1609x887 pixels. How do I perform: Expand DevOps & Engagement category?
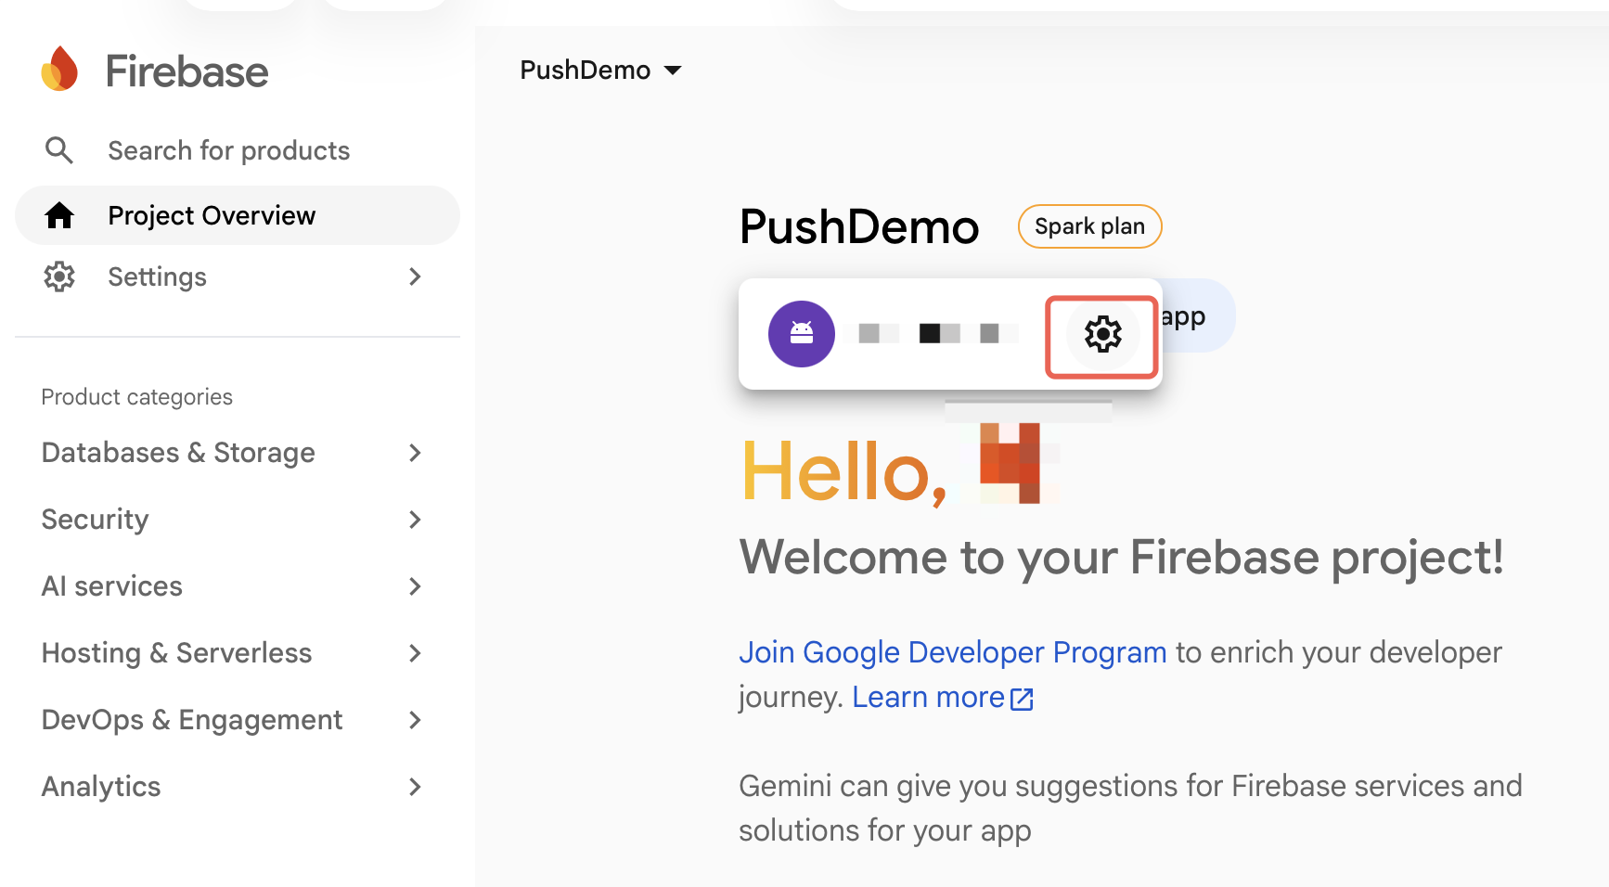pos(232,720)
